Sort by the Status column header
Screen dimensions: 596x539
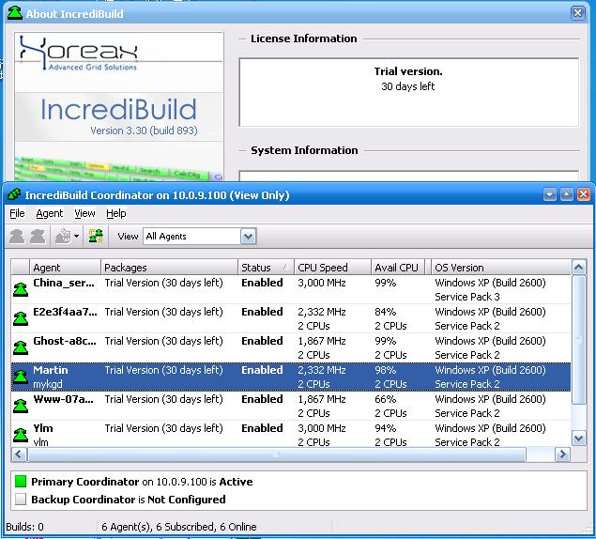[266, 268]
